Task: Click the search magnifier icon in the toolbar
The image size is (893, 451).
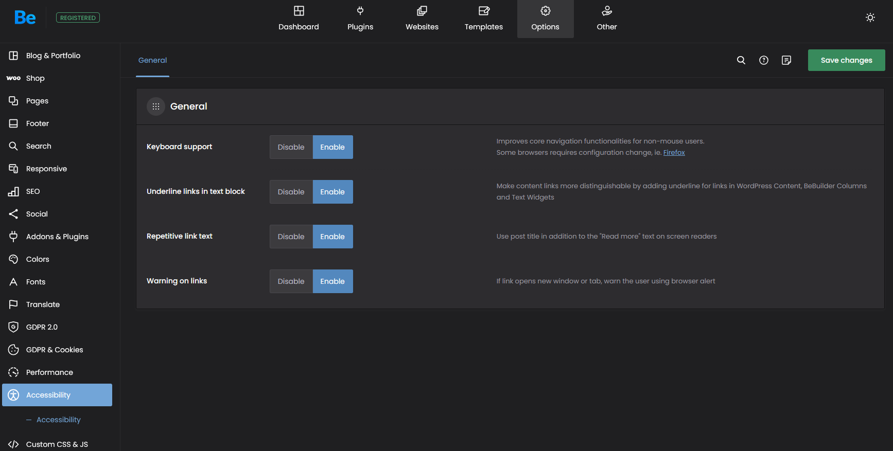Action: 741,60
